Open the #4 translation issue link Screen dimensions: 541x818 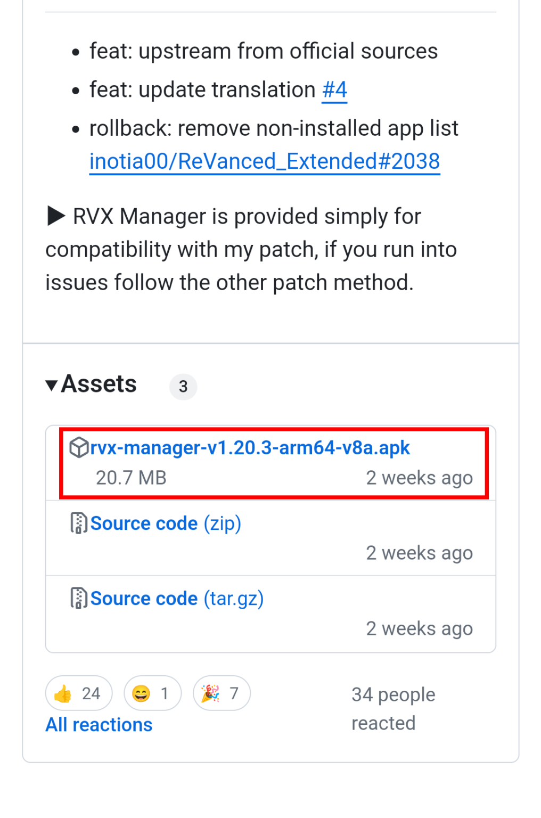coord(334,90)
